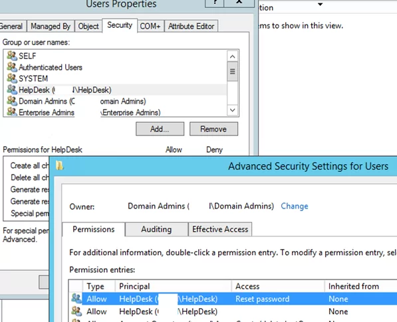Click the Principal column header
Viewport: 397px width, 322px height.
click(173, 286)
